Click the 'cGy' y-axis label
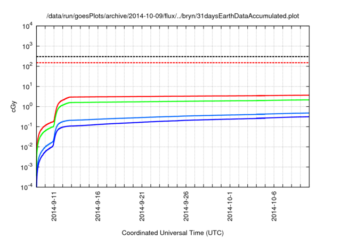This screenshot has width=341, height=238. (13, 107)
